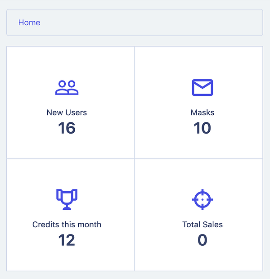Open the Home breadcrumb link
This screenshot has height=279, width=270.
tap(29, 22)
